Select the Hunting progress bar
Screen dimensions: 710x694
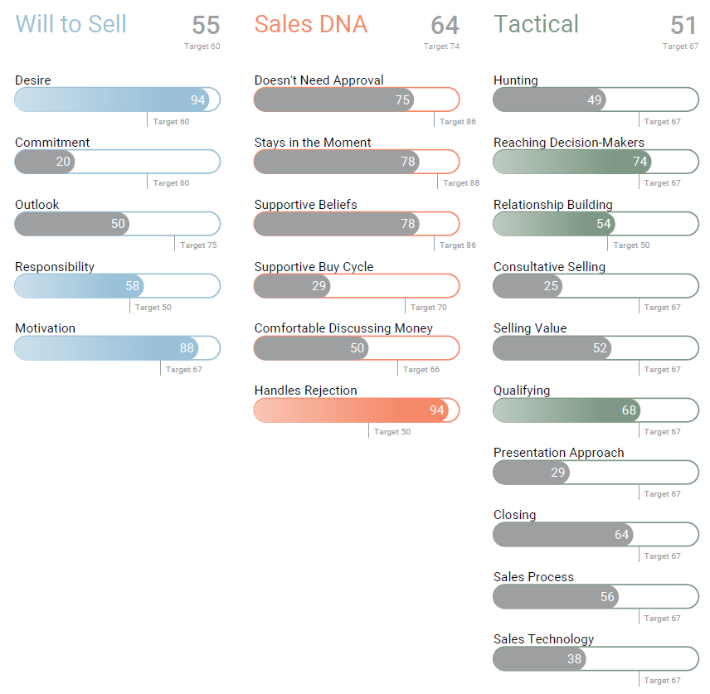tap(596, 99)
